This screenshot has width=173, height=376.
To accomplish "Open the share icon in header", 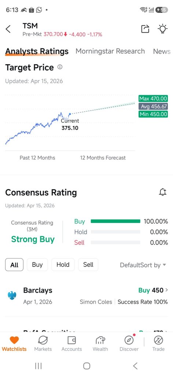I will (145, 29).
